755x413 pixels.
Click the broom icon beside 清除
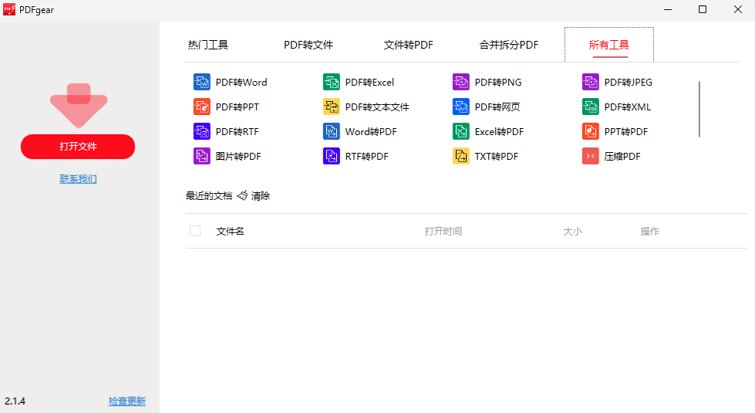[x=242, y=196]
